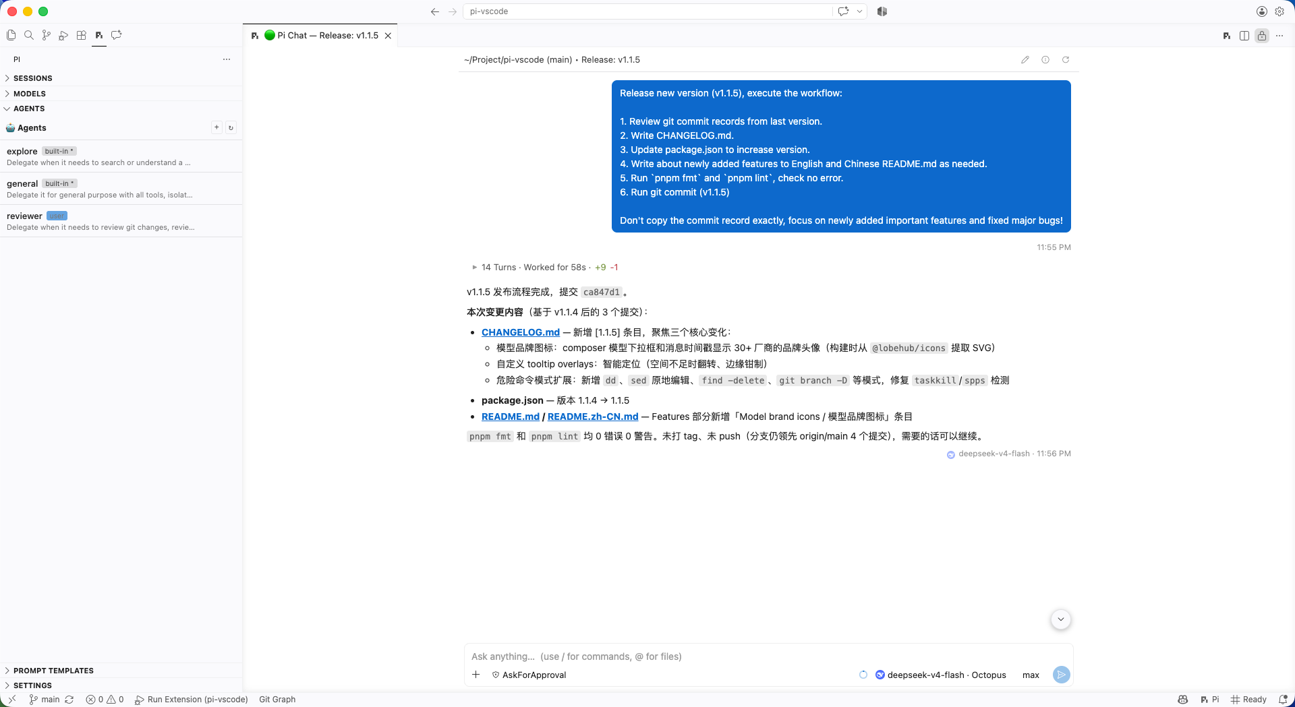Expand the PROMPT TEMPLATES section
Viewport: 1295px width, 707px height.
tap(121, 671)
